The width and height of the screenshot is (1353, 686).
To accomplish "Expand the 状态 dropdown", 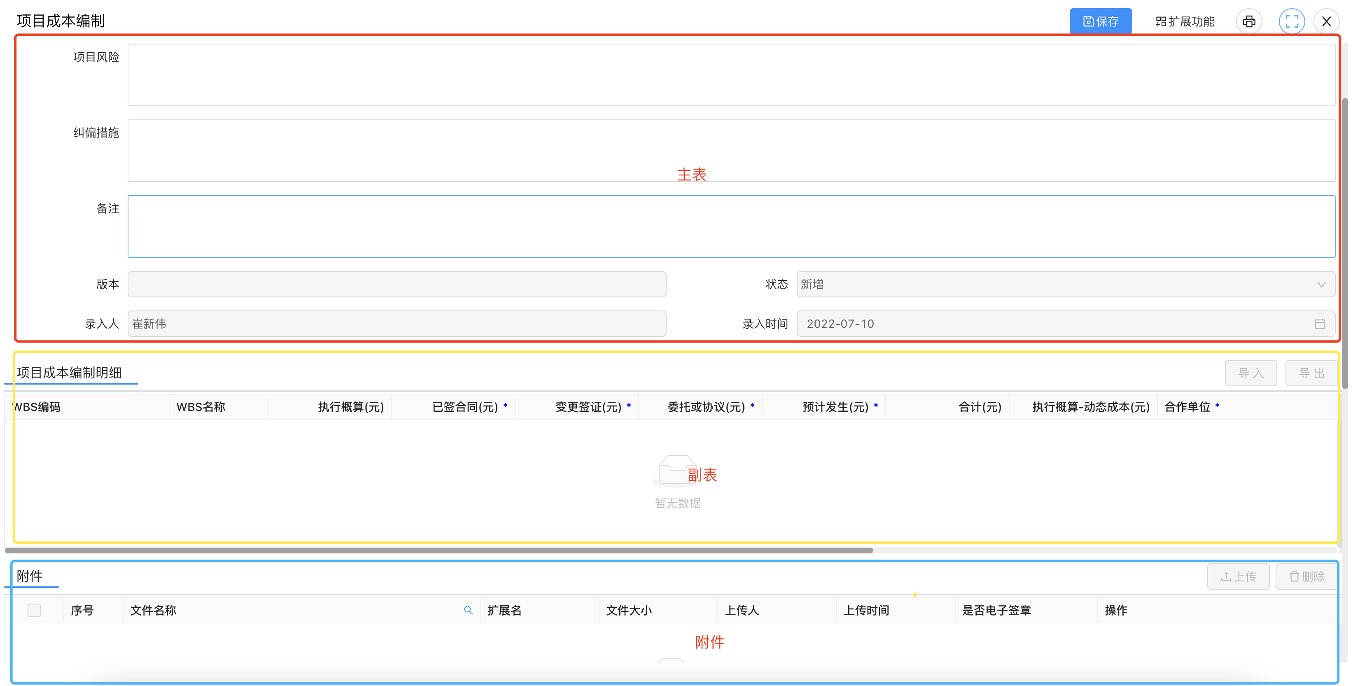I will click(x=1066, y=284).
